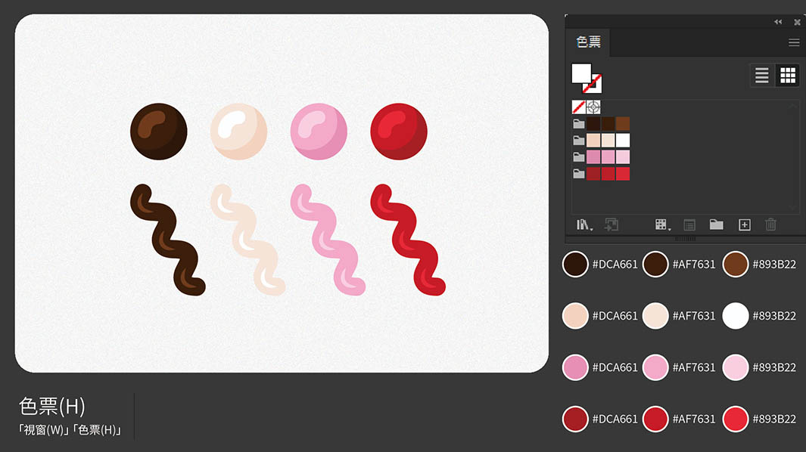806x452 pixels.
Task: Collapse the panel with double-arrow icon
Action: [x=778, y=22]
